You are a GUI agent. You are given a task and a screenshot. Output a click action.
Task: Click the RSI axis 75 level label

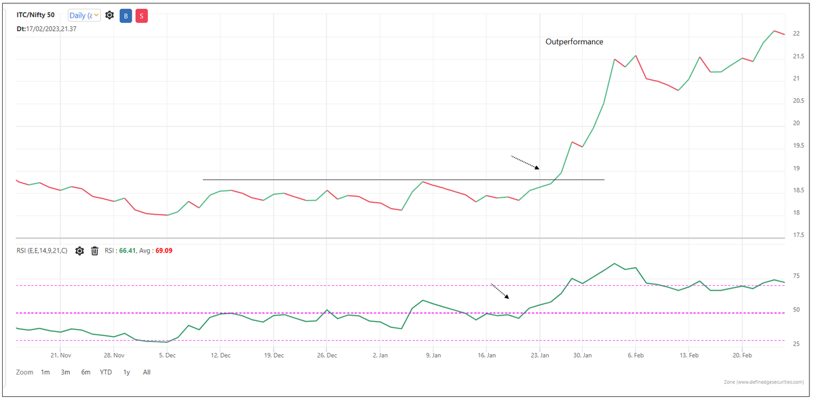(796, 276)
